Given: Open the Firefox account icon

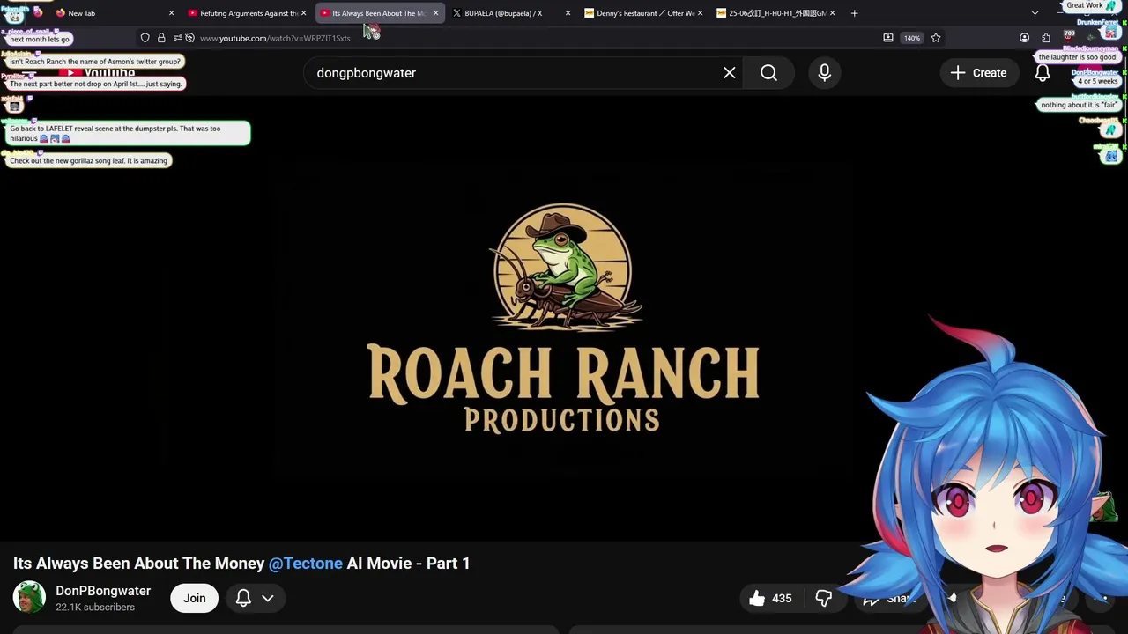Looking at the screenshot, I should (x=1024, y=38).
